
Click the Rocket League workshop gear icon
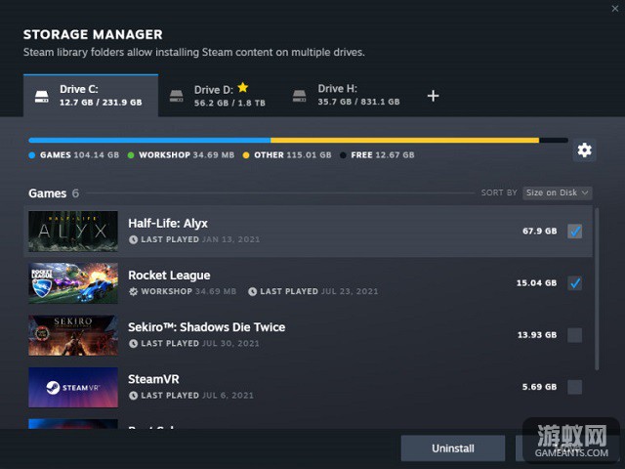click(133, 291)
